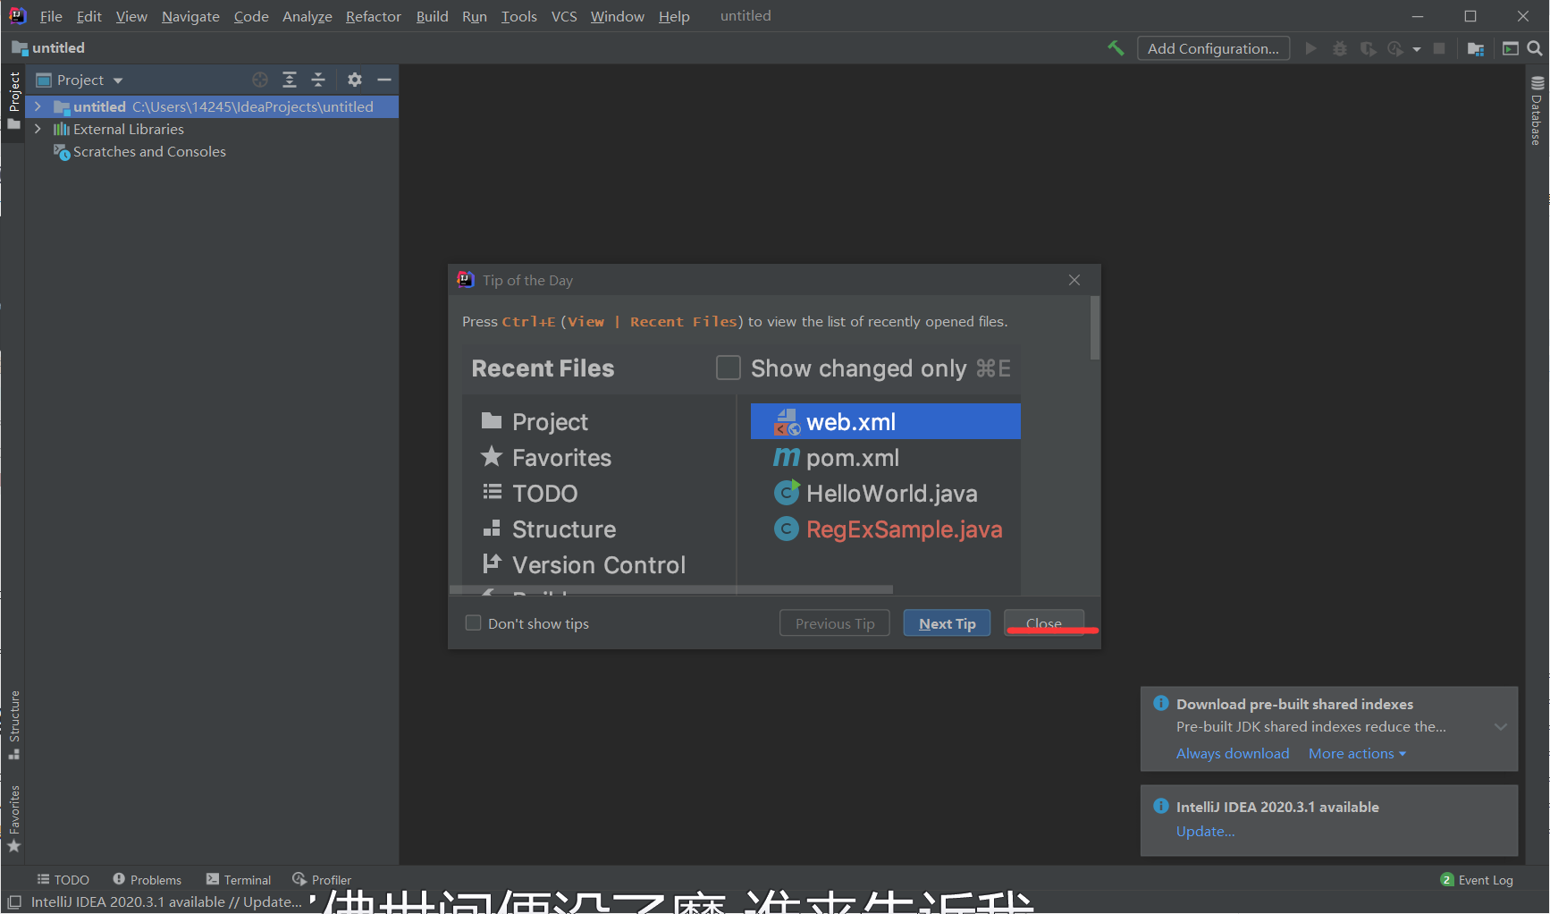This screenshot has height=914, width=1550.
Task: Open the Window menu
Action: click(x=617, y=16)
